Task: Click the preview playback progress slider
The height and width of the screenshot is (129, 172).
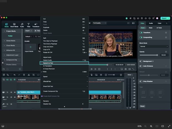Action: 100,65
